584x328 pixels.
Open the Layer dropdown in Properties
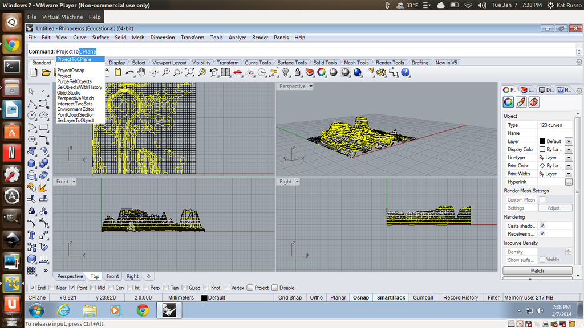(x=568, y=141)
